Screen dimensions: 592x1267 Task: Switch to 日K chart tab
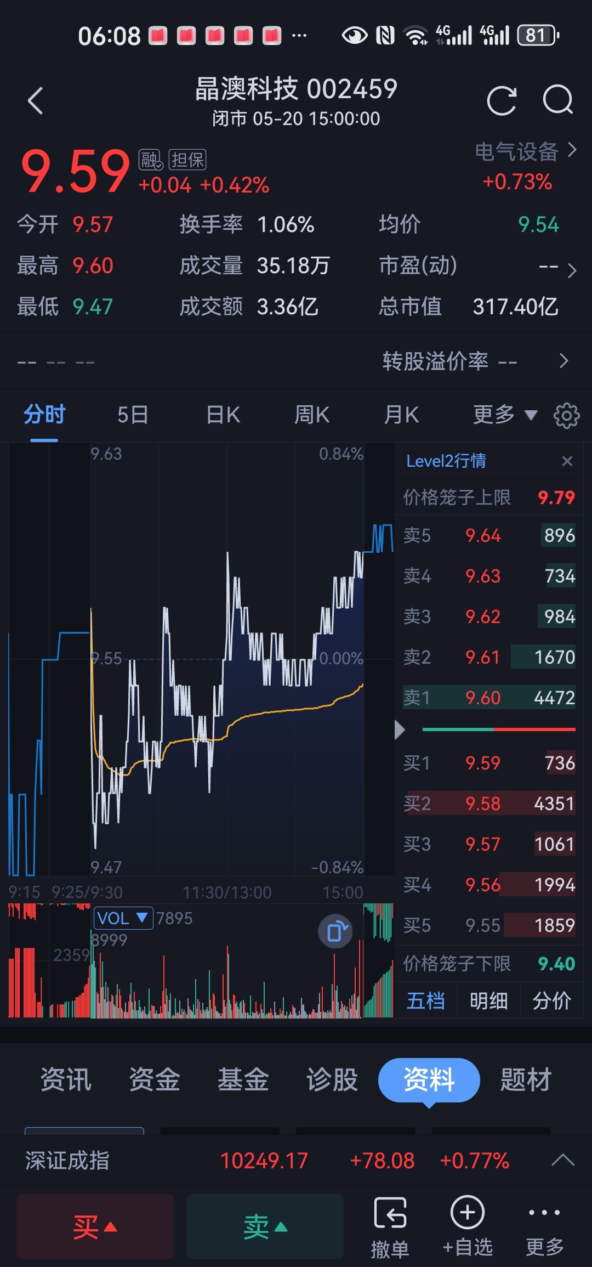point(223,415)
